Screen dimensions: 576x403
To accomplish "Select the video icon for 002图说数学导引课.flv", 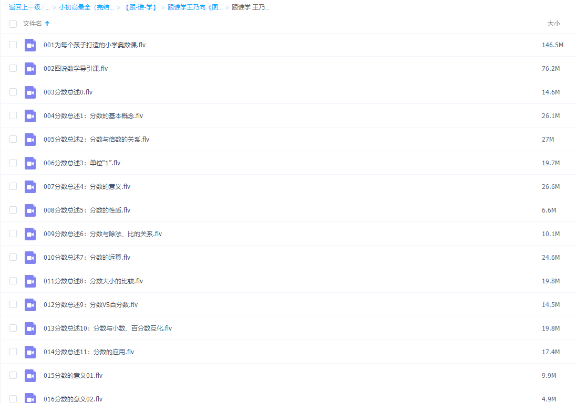I will pos(30,68).
